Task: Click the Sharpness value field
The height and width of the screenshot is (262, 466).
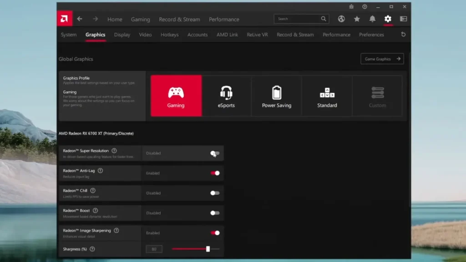Action: coord(154,249)
